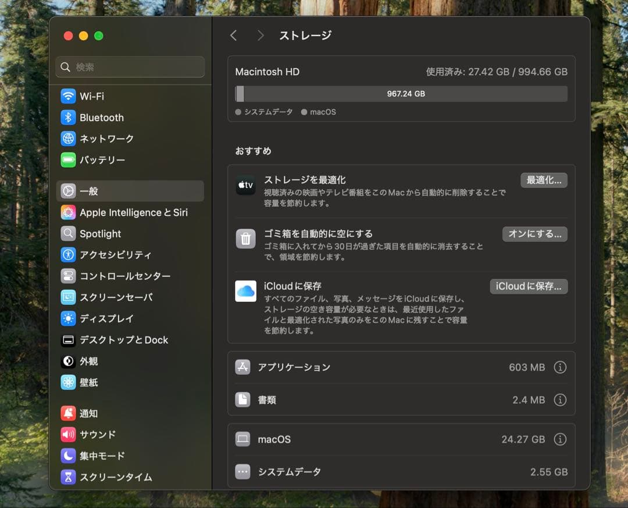Click the ディスプレイ sun icon
The height and width of the screenshot is (508, 628).
click(68, 318)
